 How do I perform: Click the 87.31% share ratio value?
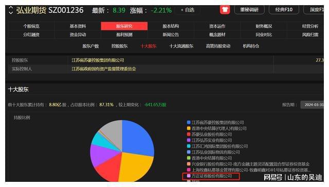tap(106, 105)
